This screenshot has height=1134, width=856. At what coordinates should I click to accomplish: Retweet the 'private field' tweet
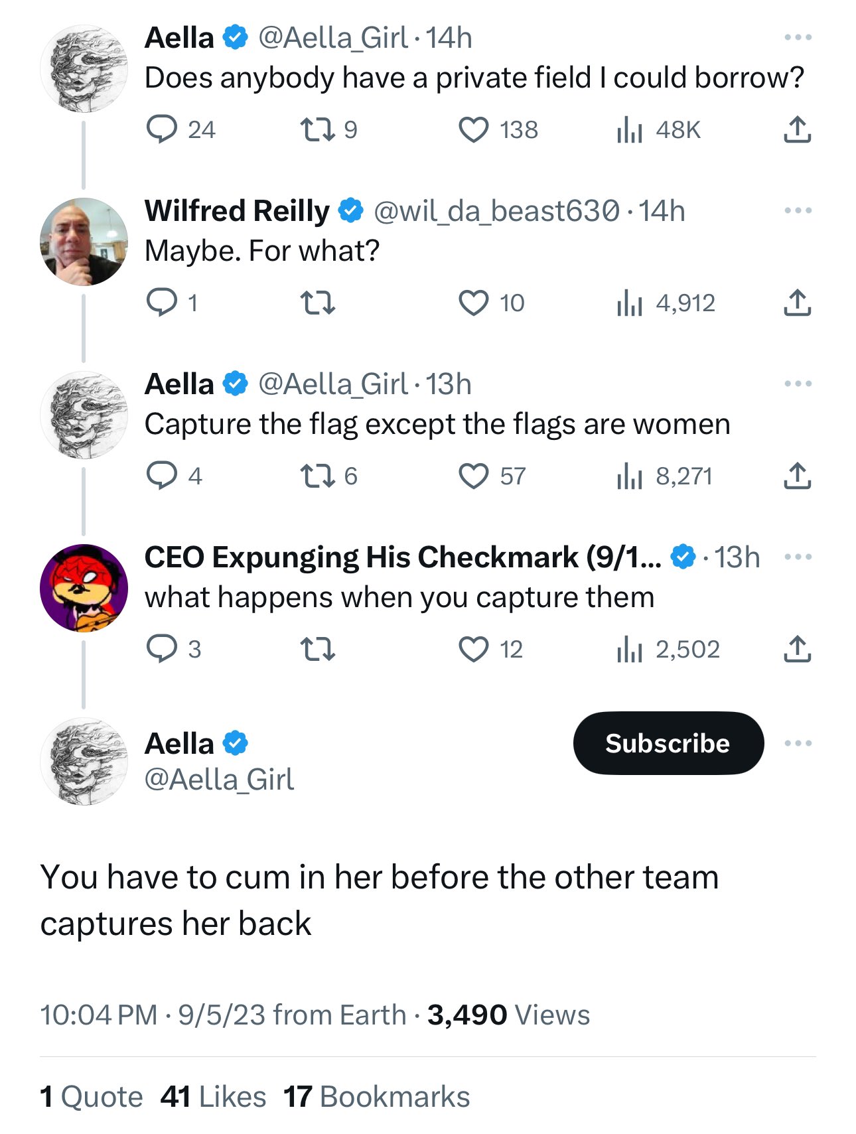pos(328,130)
